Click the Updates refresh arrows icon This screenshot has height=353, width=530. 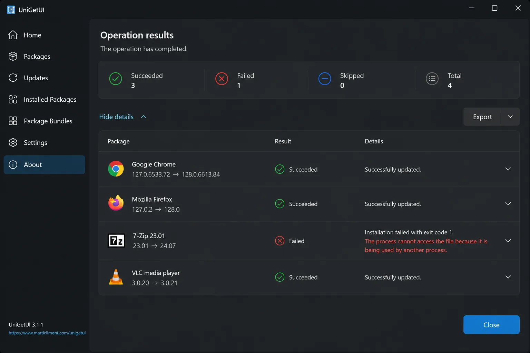13,78
